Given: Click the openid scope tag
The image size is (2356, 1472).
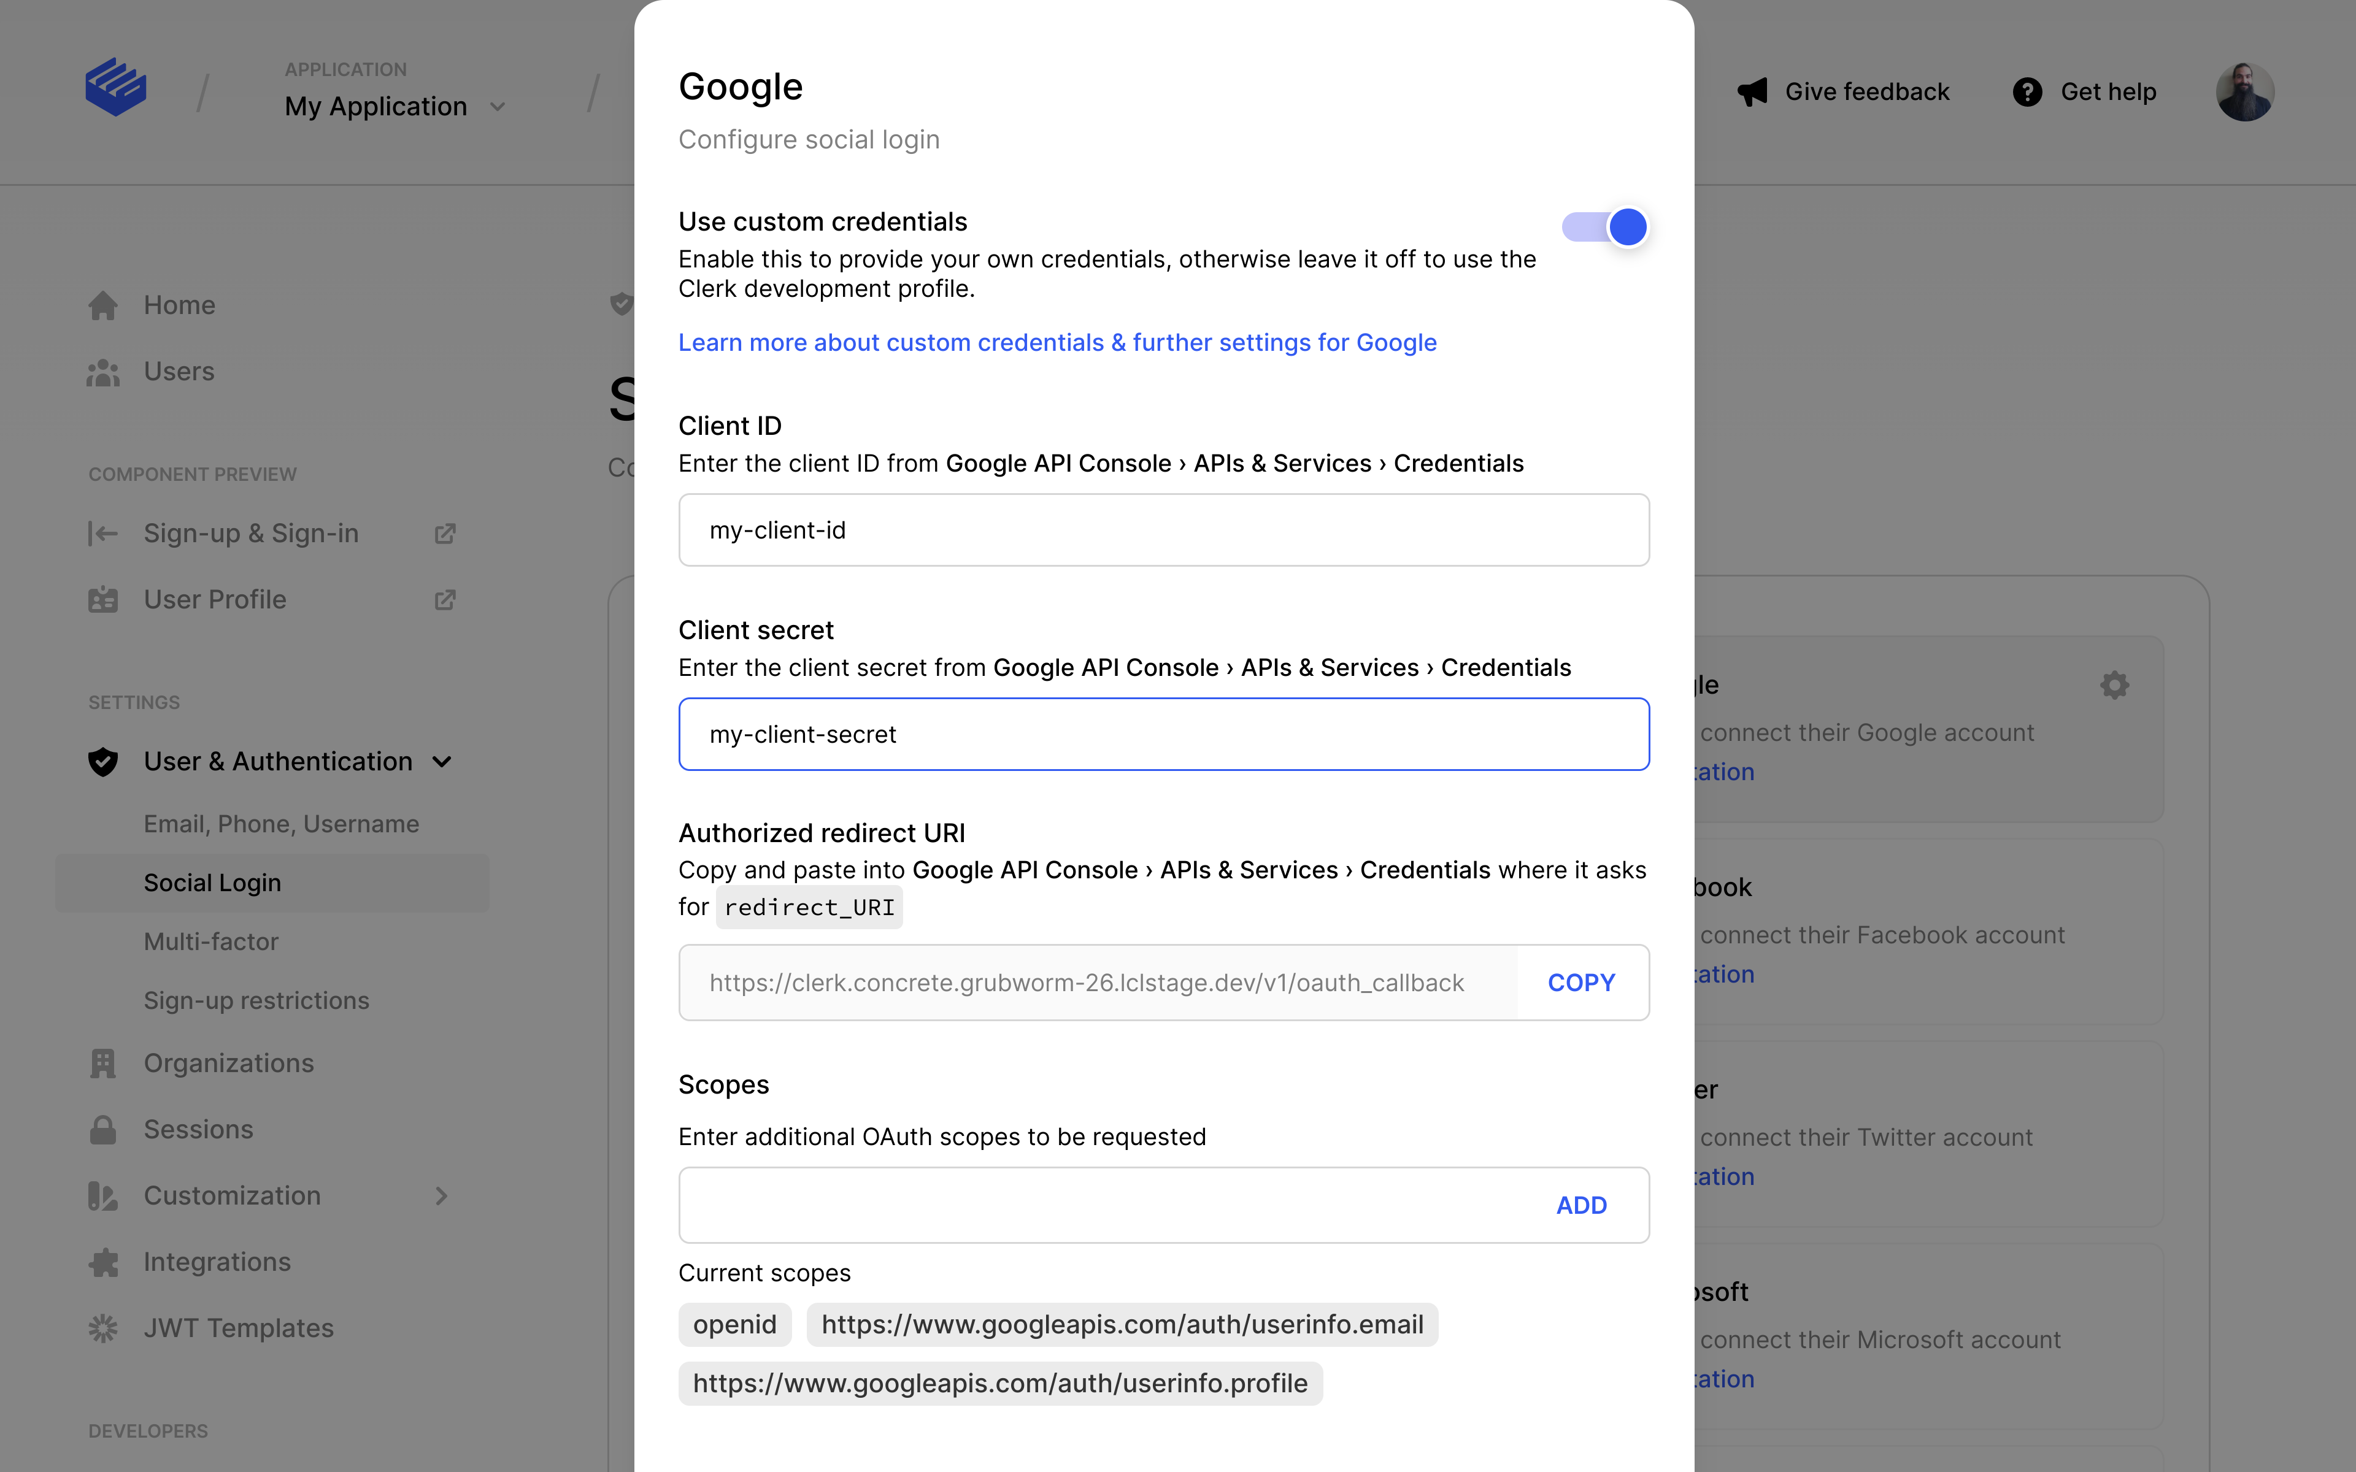Looking at the screenshot, I should (735, 1325).
